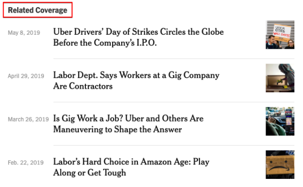Click the March 26, 2019 date
This screenshot has height=187, width=303.
28,119
